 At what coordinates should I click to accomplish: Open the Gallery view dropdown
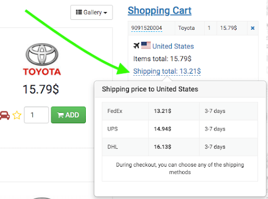92,13
